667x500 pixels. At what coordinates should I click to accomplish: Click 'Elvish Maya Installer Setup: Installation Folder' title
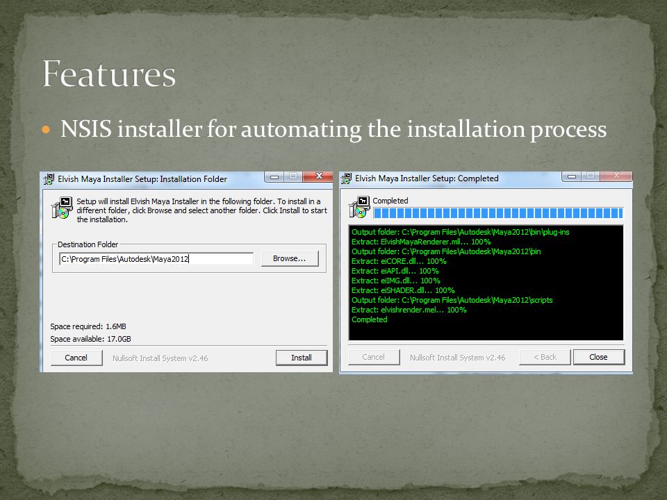point(142,179)
